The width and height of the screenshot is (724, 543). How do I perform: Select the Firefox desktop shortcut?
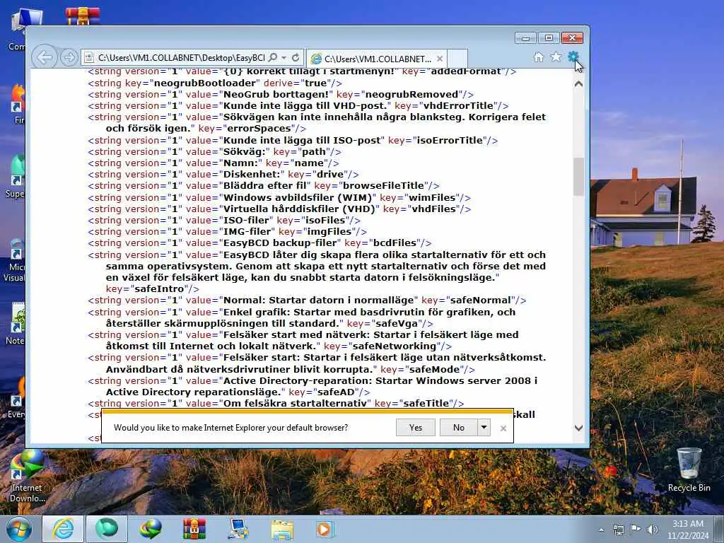click(x=18, y=104)
